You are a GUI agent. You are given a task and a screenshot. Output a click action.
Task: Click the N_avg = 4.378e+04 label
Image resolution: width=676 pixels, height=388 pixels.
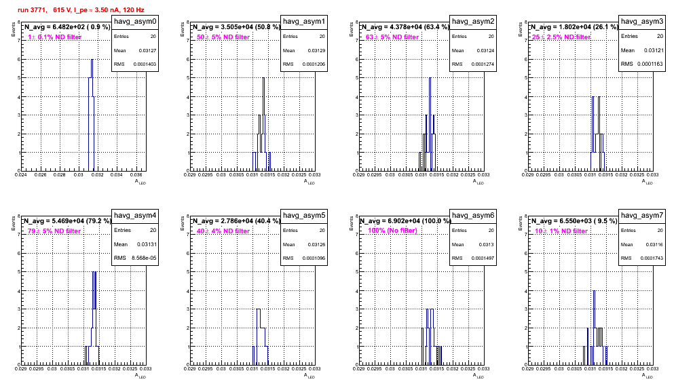[x=405, y=26]
